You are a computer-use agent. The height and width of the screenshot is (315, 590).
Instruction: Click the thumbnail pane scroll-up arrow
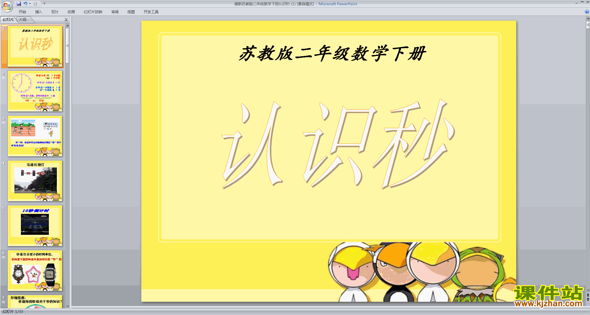(x=68, y=26)
